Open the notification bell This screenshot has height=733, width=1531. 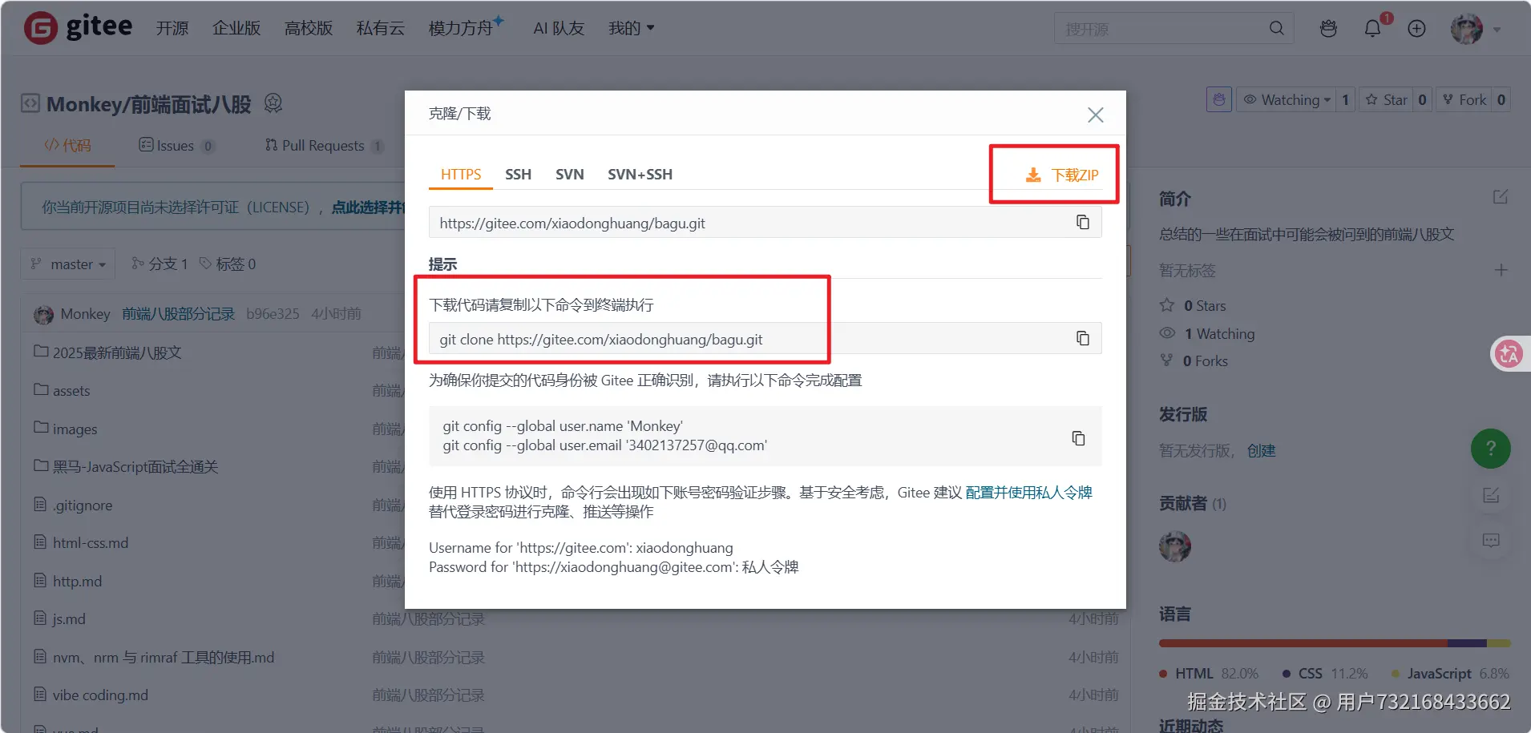(x=1372, y=29)
